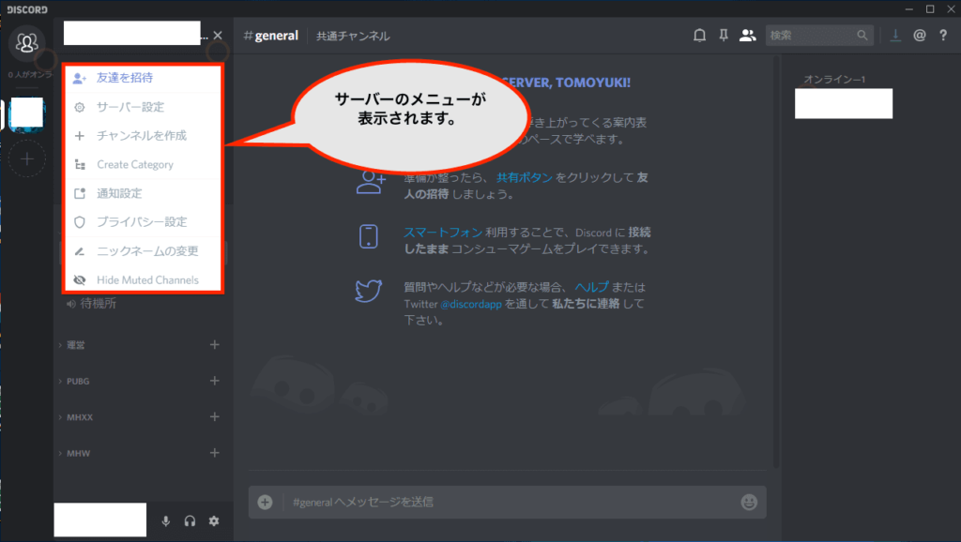The height and width of the screenshot is (542, 961).
Task: Deafen audio with headphones icon
Action: tap(190, 521)
